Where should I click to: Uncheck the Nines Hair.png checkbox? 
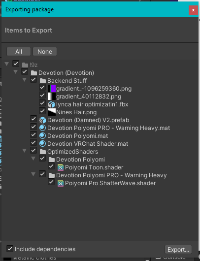(x=42, y=111)
